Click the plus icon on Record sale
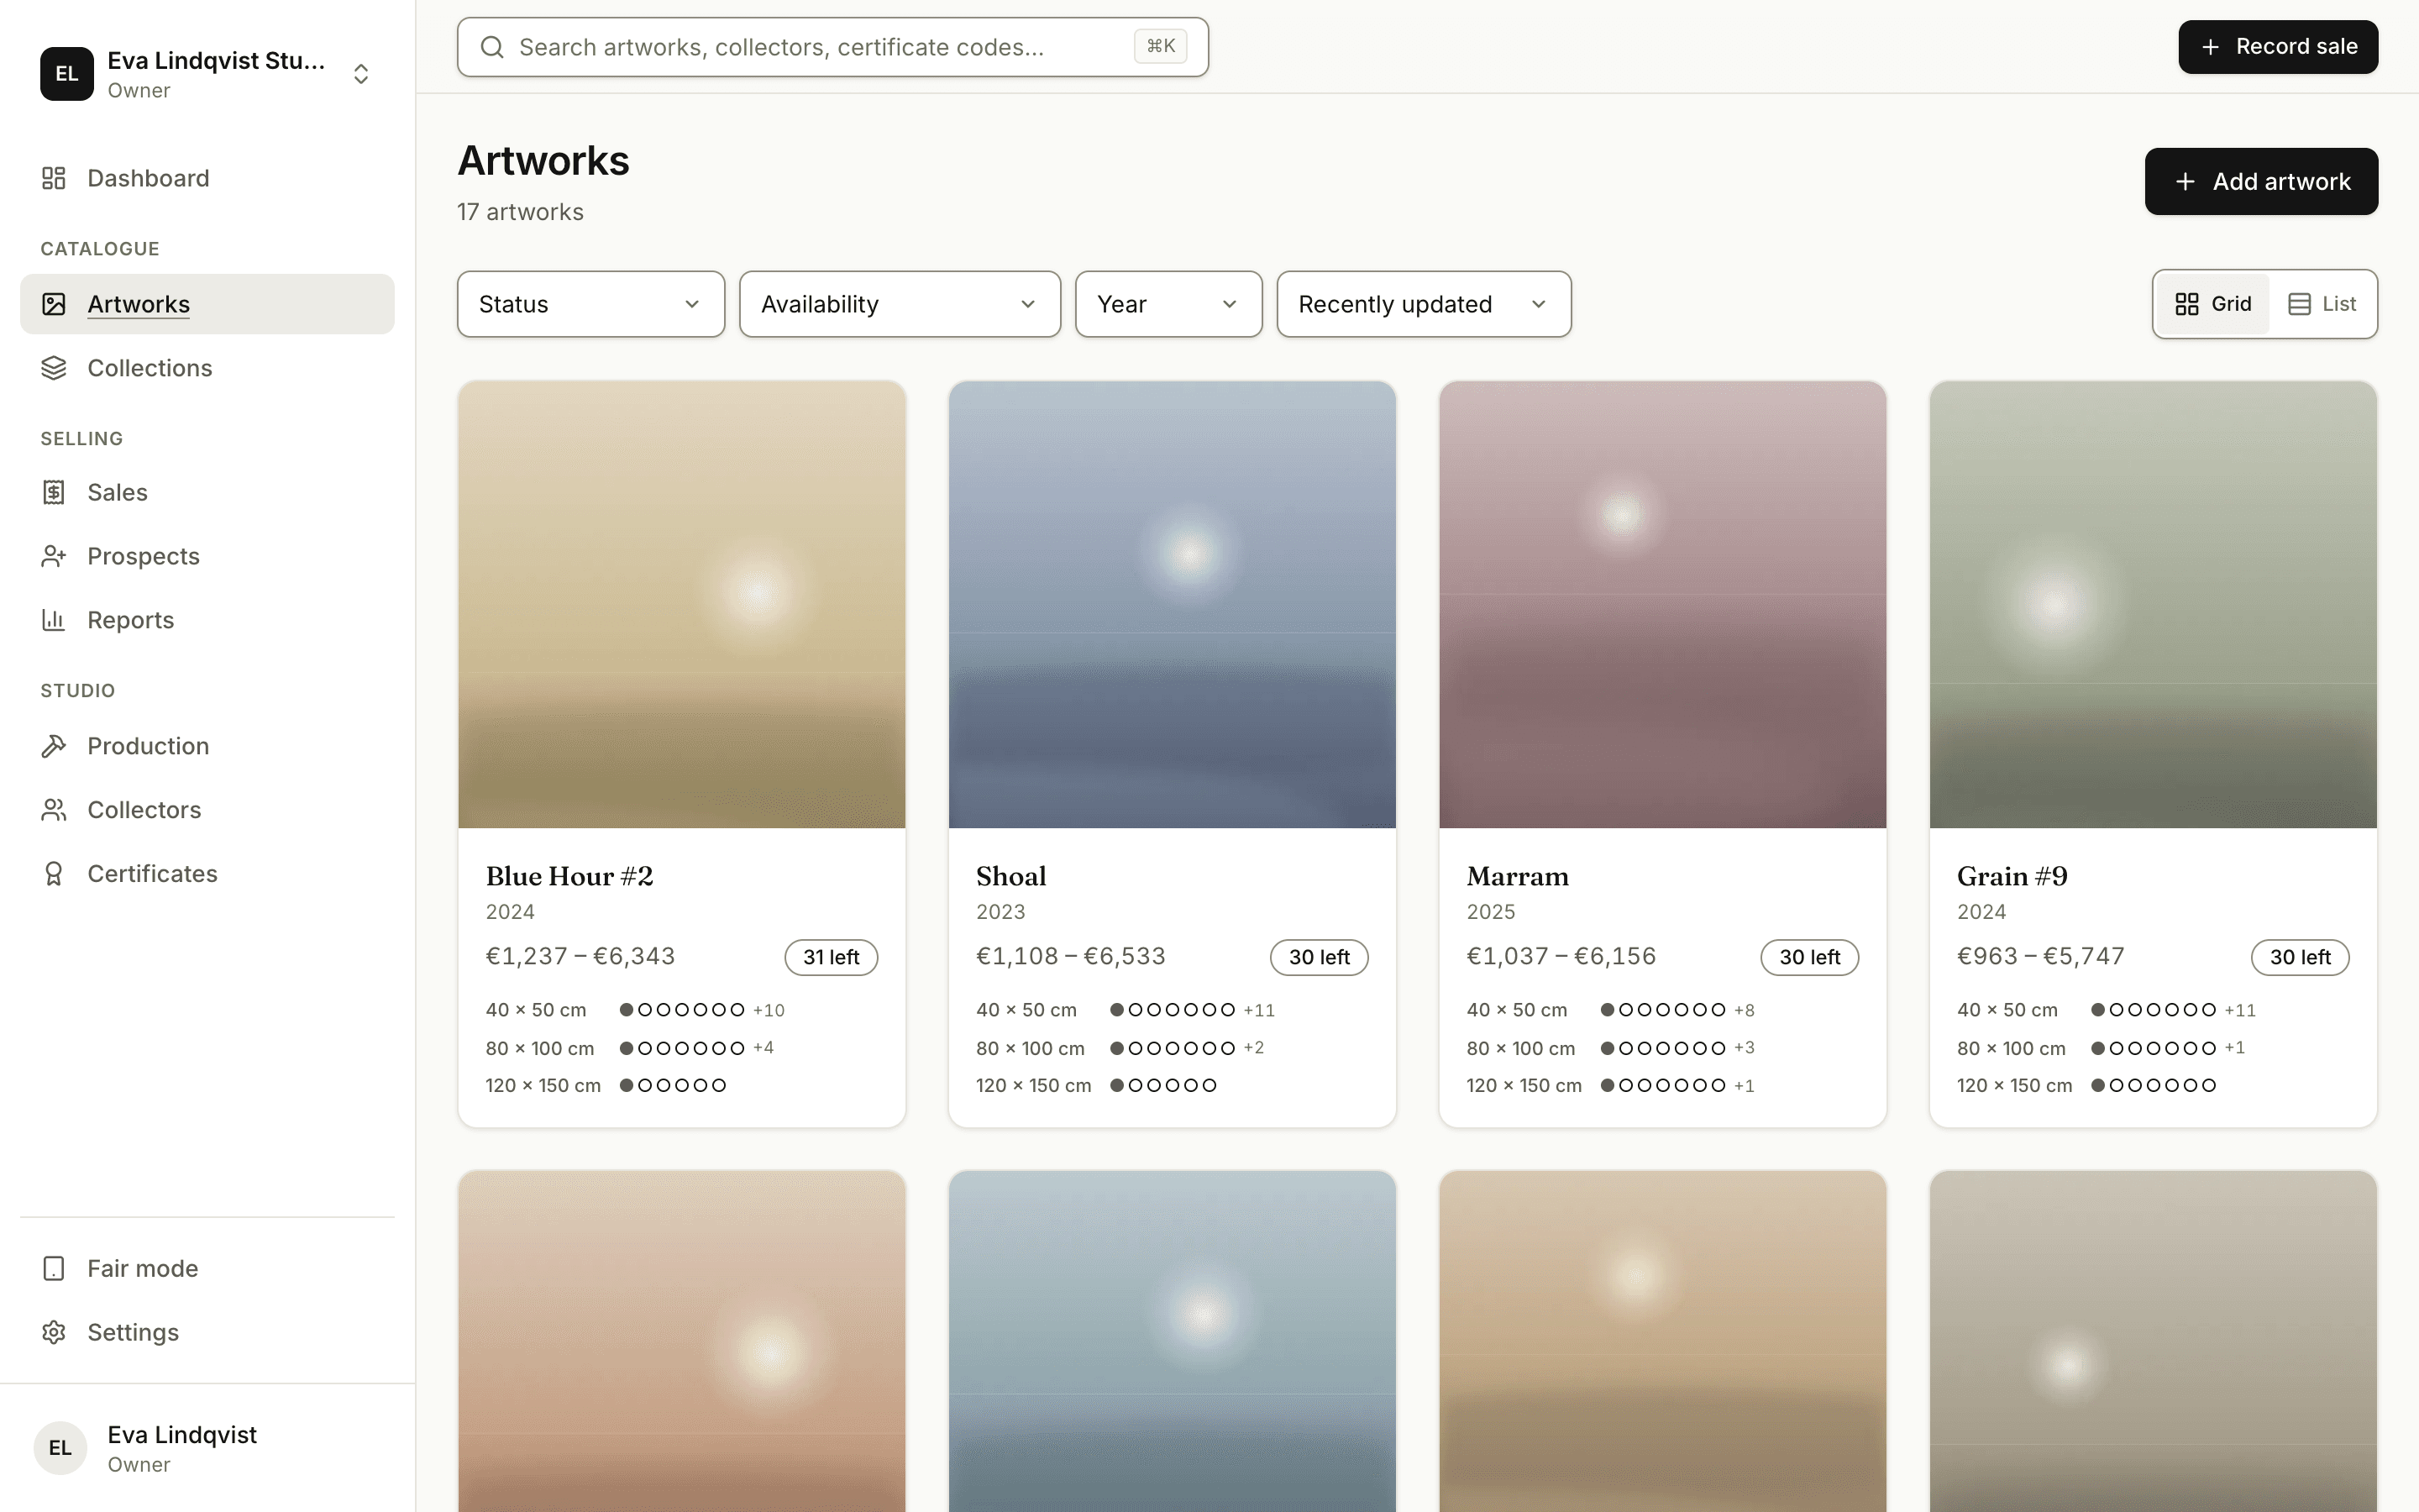2419x1512 pixels. tap(2210, 47)
